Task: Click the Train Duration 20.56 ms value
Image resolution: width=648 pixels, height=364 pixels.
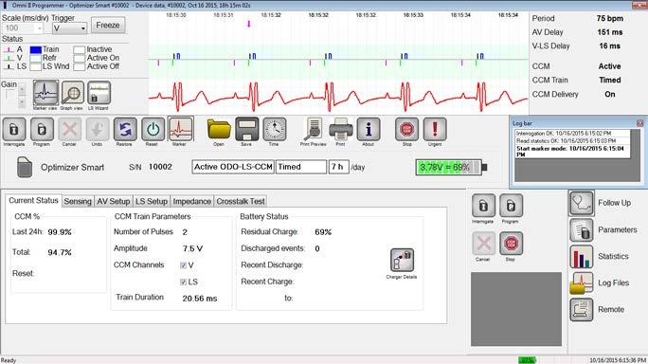Action: tap(200, 299)
